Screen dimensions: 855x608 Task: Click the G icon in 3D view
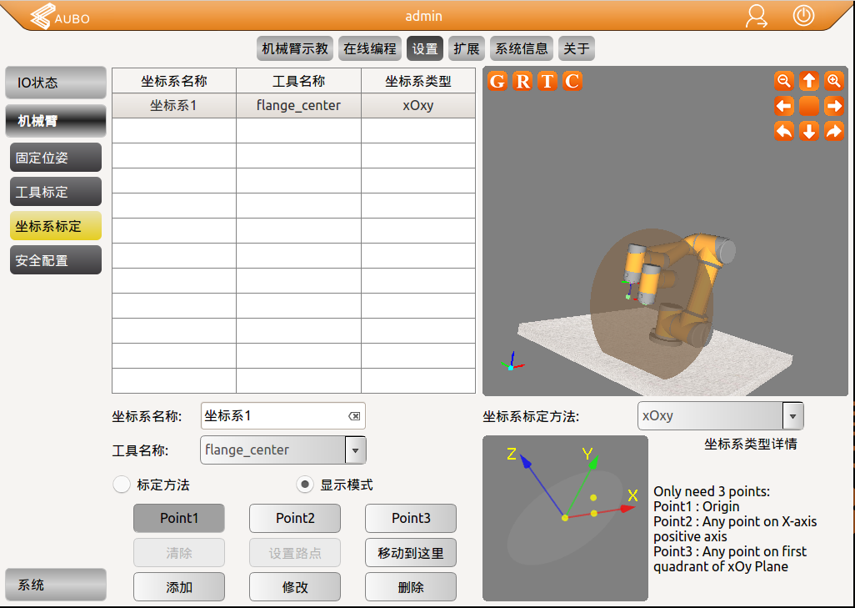497,81
